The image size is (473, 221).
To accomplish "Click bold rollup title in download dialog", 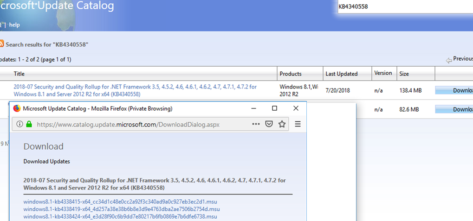I will [155, 184].
